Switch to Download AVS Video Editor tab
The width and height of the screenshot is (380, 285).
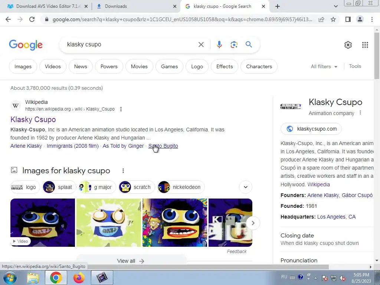(x=48, y=6)
